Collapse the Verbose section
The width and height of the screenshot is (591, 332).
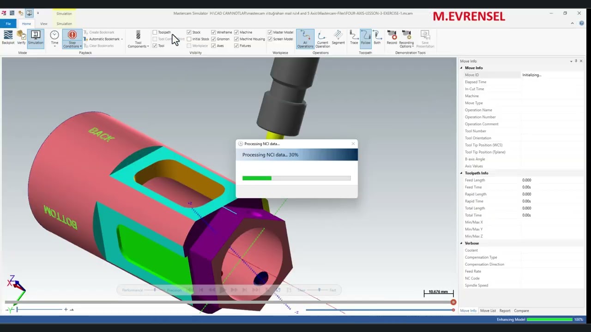461,243
